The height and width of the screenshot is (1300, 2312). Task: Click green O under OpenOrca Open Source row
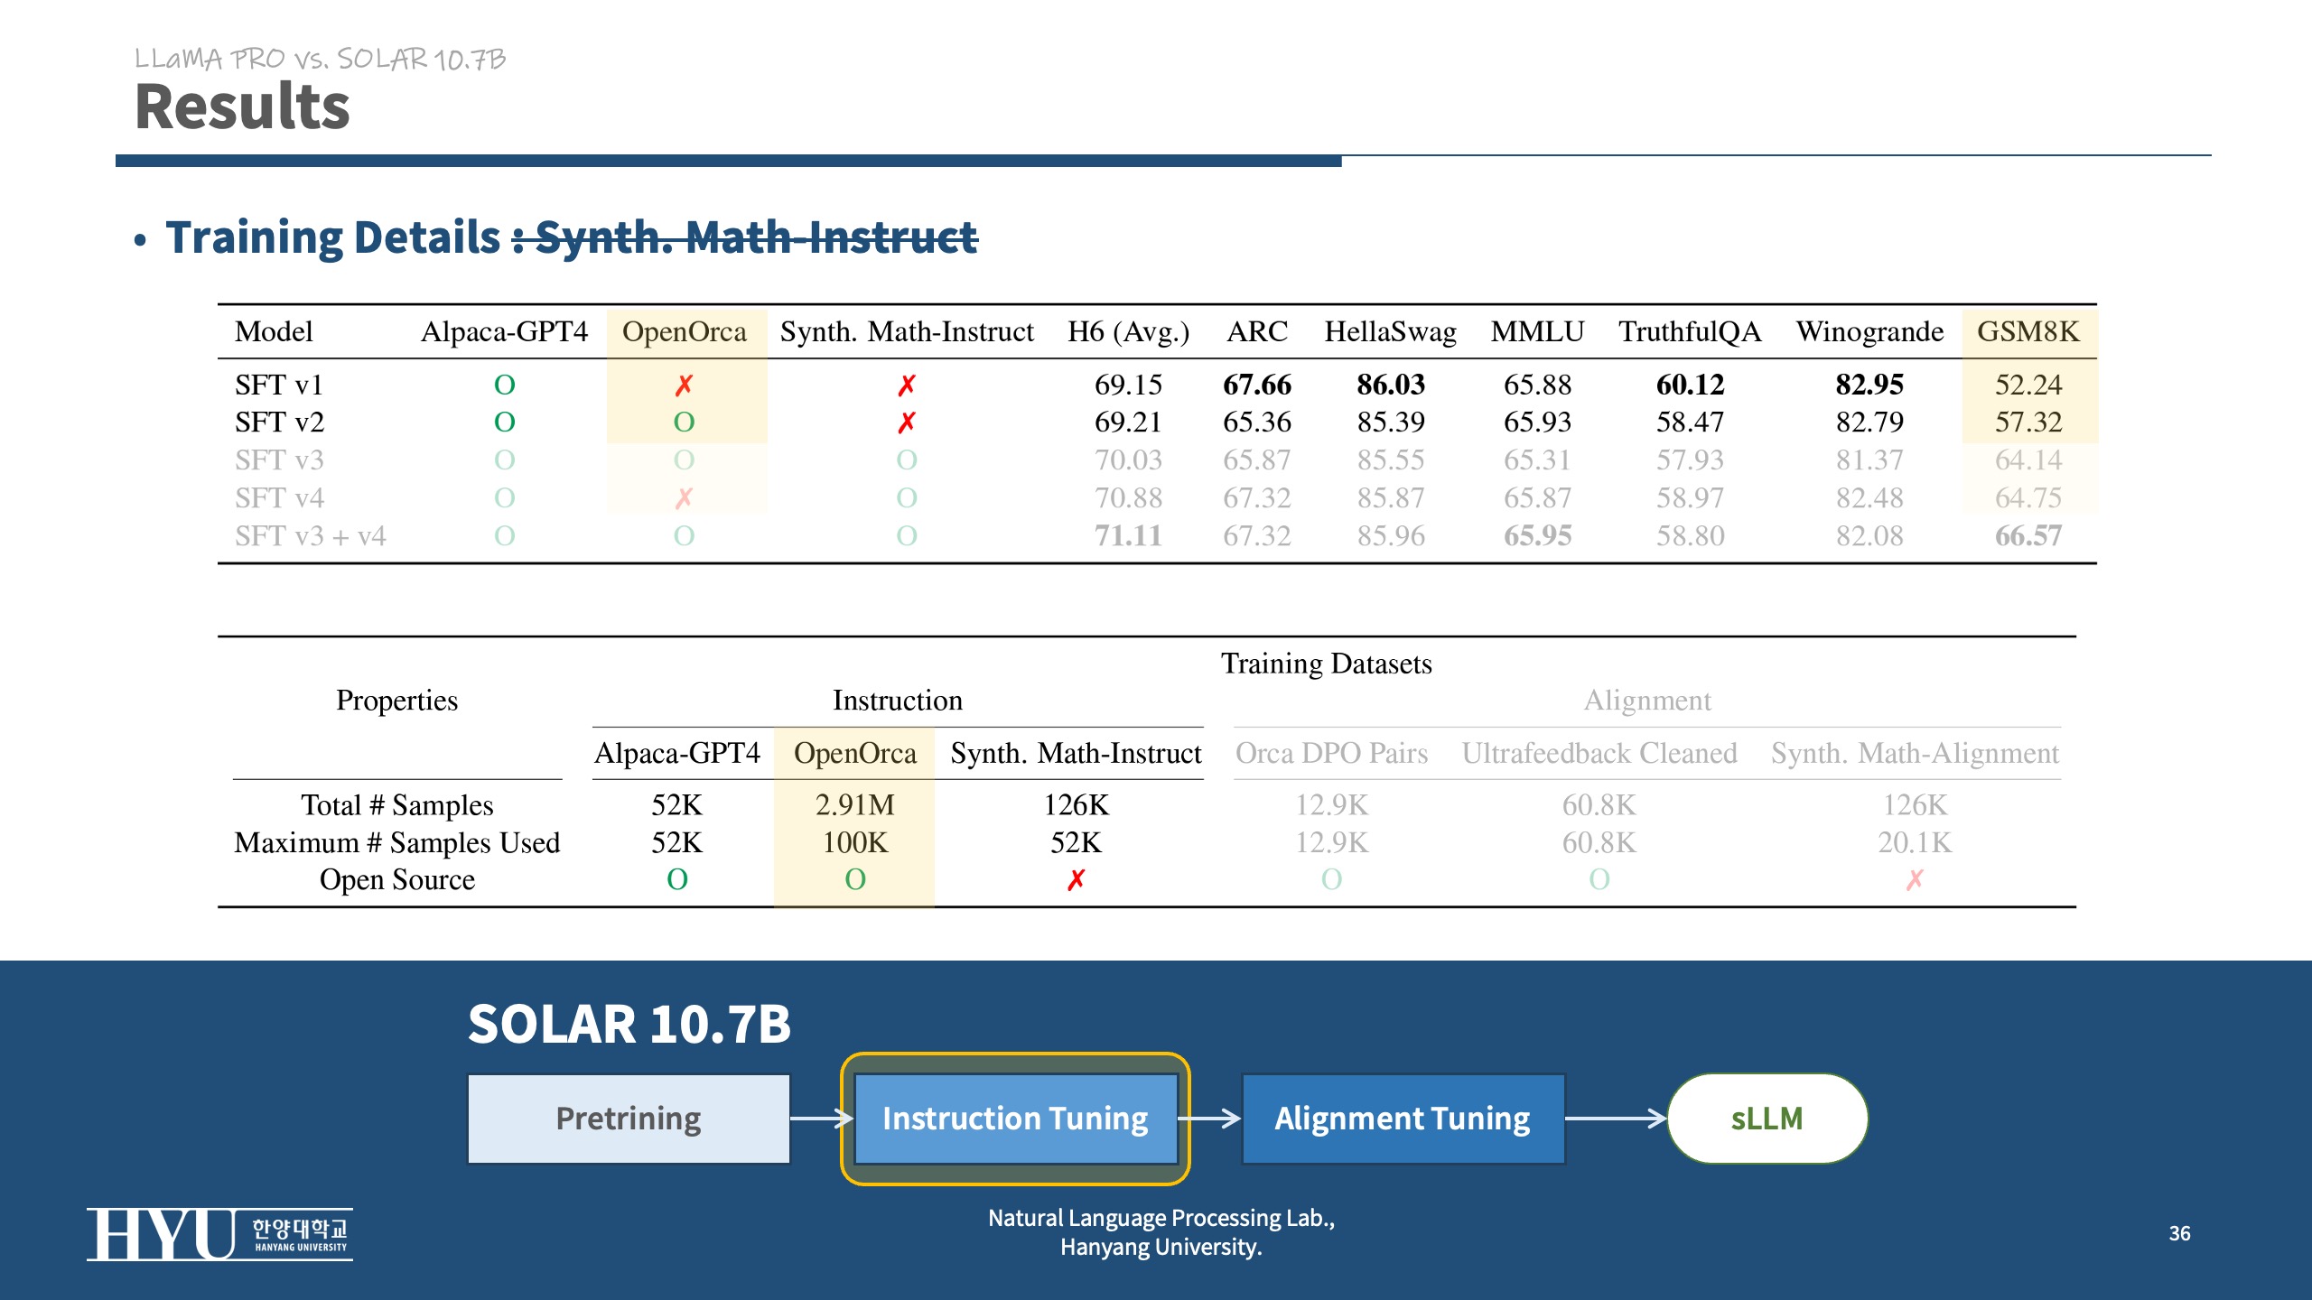[854, 879]
